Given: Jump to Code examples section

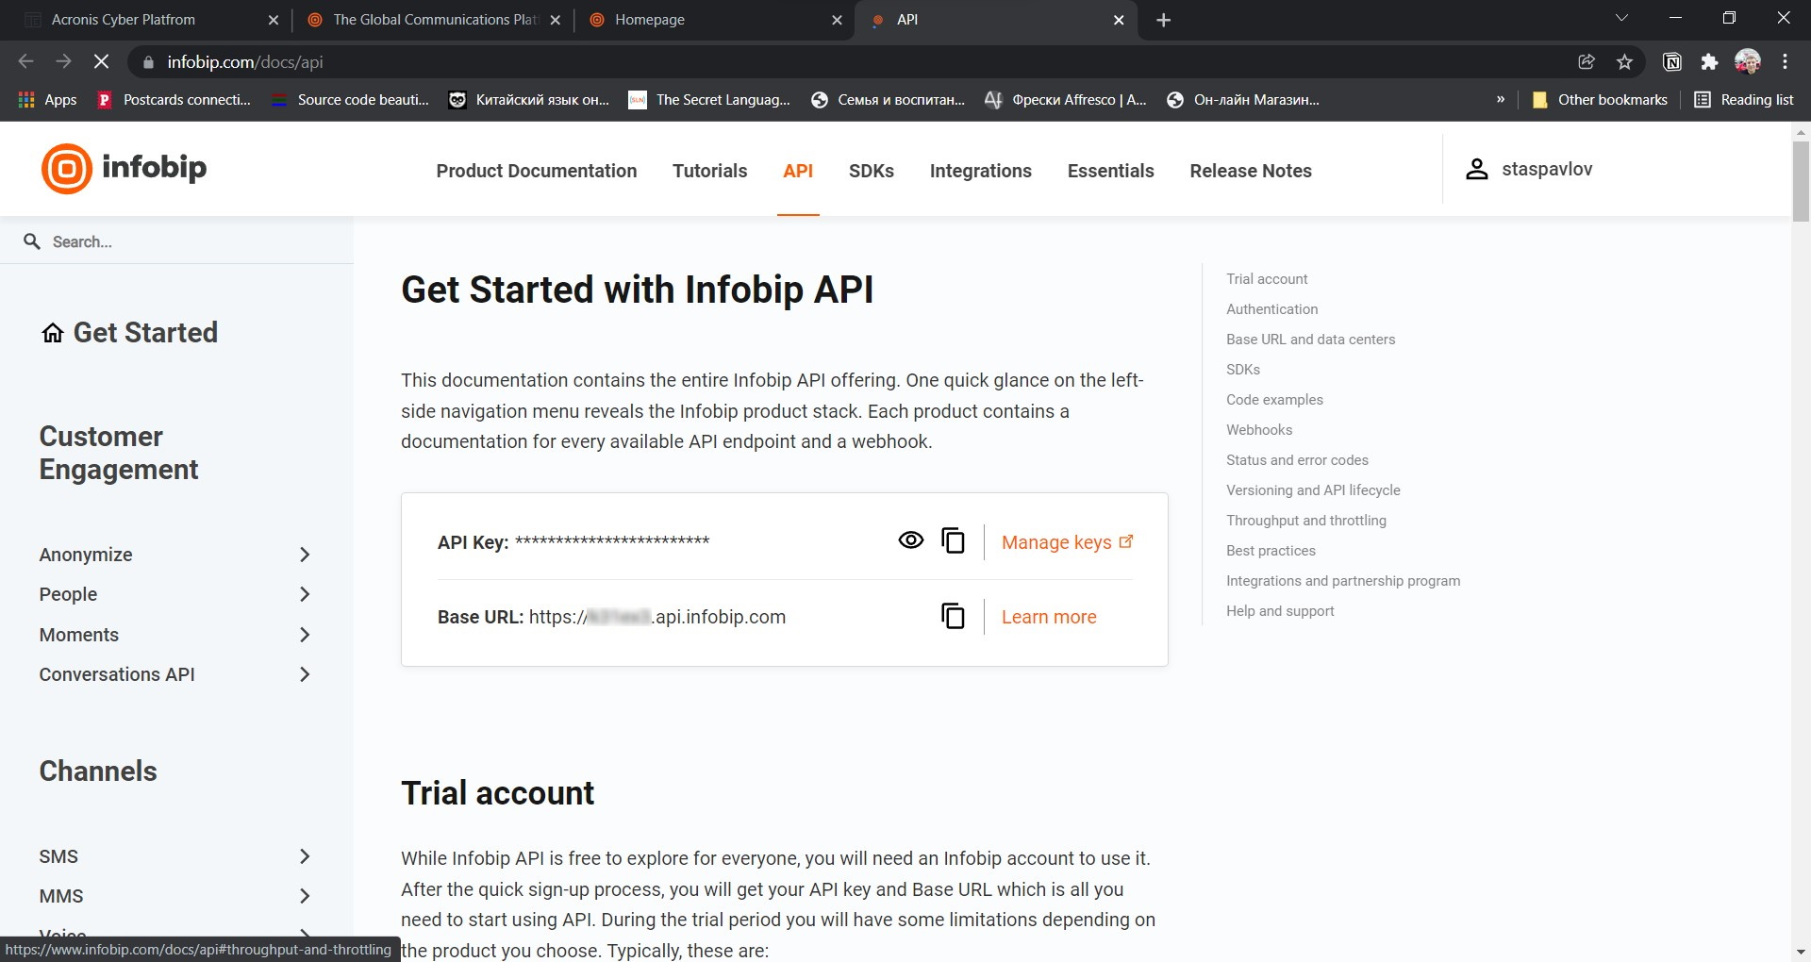Looking at the screenshot, I should coord(1274,400).
